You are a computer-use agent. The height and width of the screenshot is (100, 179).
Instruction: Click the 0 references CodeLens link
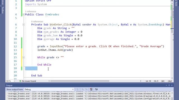coord(37,22)
